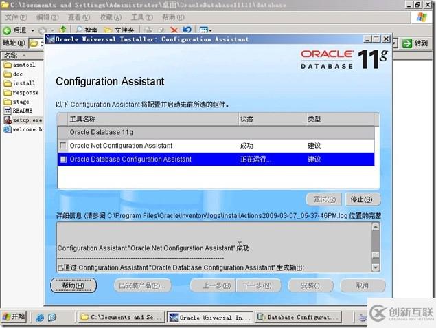Open the 文件(F) menu
Viewport: 436px width, 328px height.
[16, 17]
